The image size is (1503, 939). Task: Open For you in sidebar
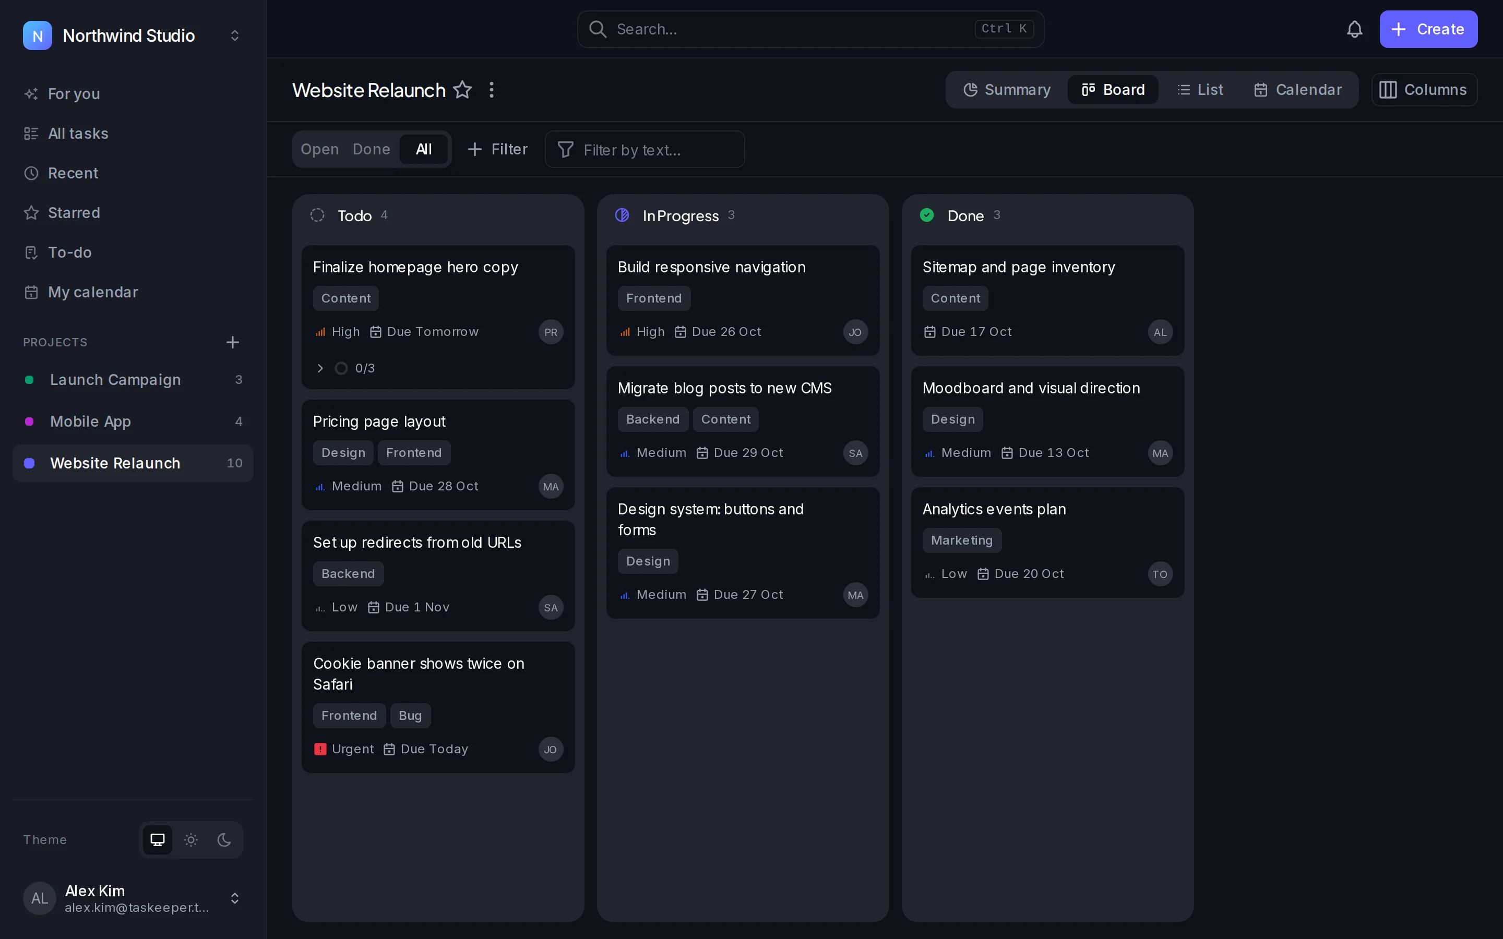(x=133, y=94)
